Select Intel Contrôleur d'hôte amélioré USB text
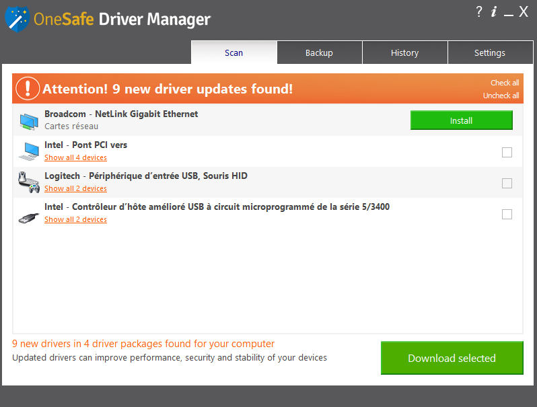This screenshot has height=407, width=537. [x=217, y=207]
